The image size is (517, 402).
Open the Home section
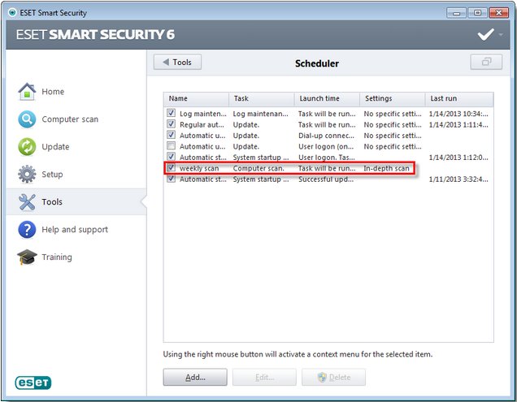[53, 92]
